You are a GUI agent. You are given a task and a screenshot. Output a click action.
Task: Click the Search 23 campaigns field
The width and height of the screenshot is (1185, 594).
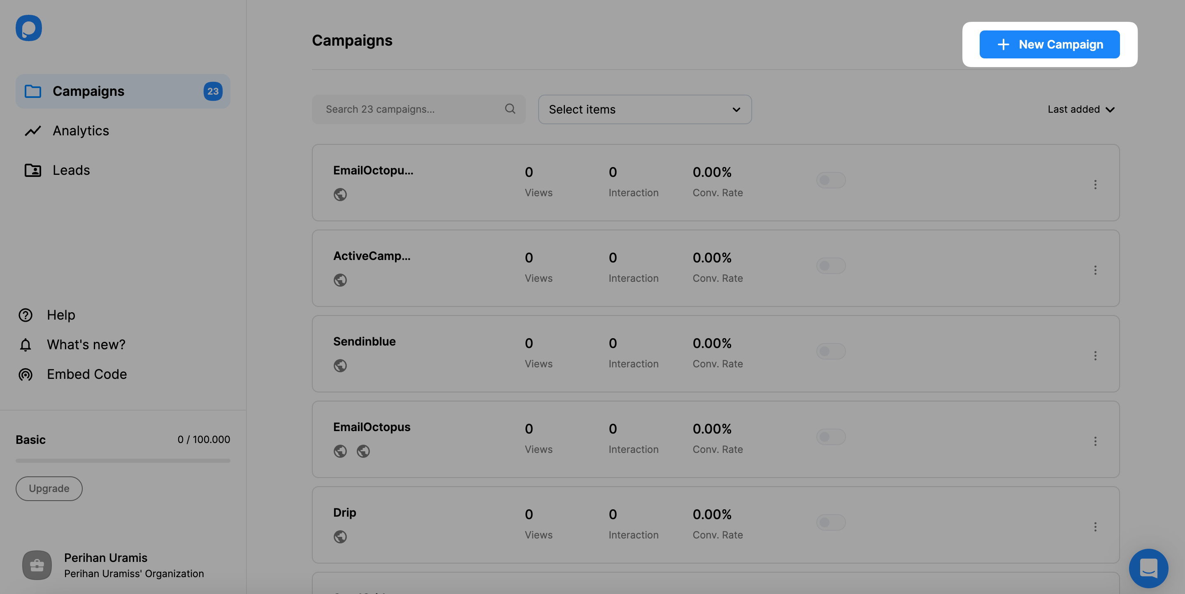[x=412, y=109]
